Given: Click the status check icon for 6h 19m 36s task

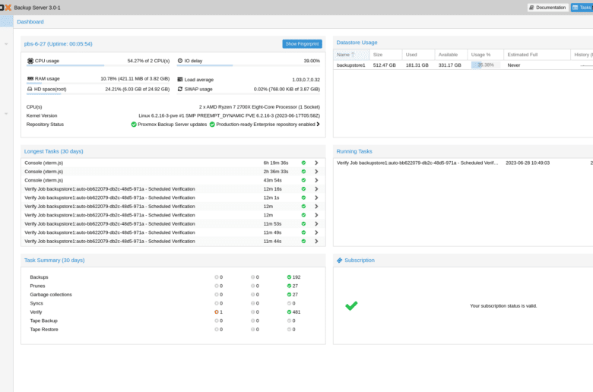Looking at the screenshot, I should tap(303, 163).
